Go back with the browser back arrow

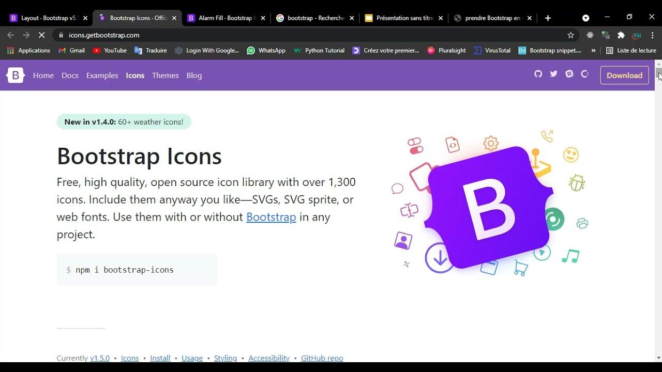point(11,35)
